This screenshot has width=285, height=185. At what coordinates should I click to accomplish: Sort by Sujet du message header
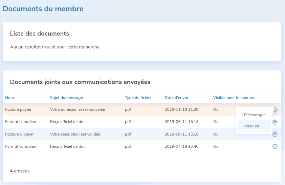(66, 98)
